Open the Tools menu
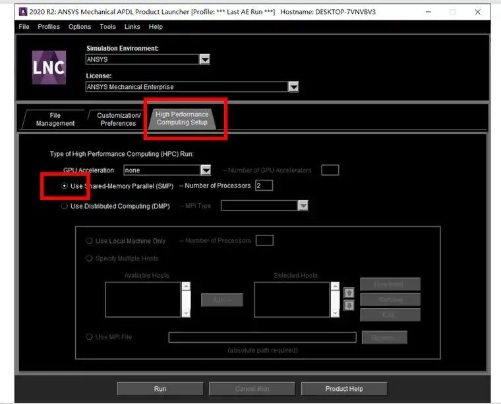This screenshot has height=404, width=501. tap(107, 27)
